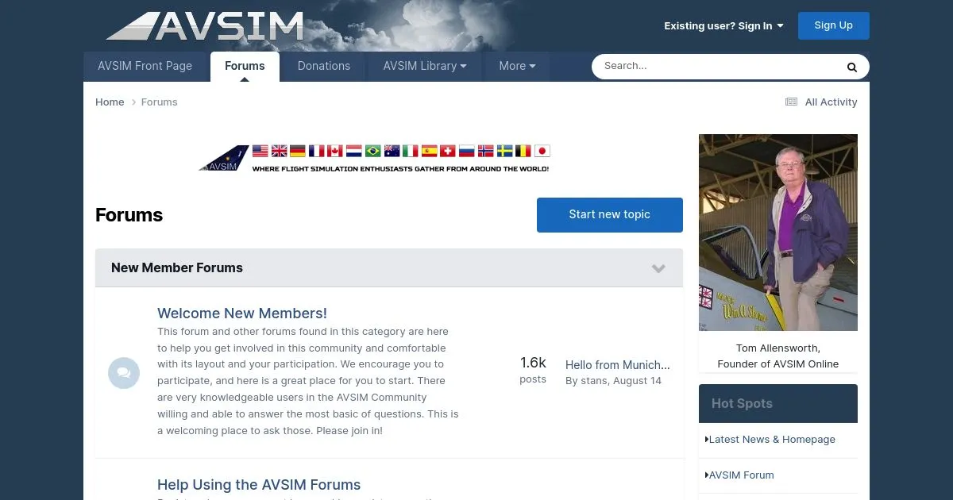Image resolution: width=953 pixels, height=500 pixels.
Task: Click the flags banner image
Action: coord(374,158)
